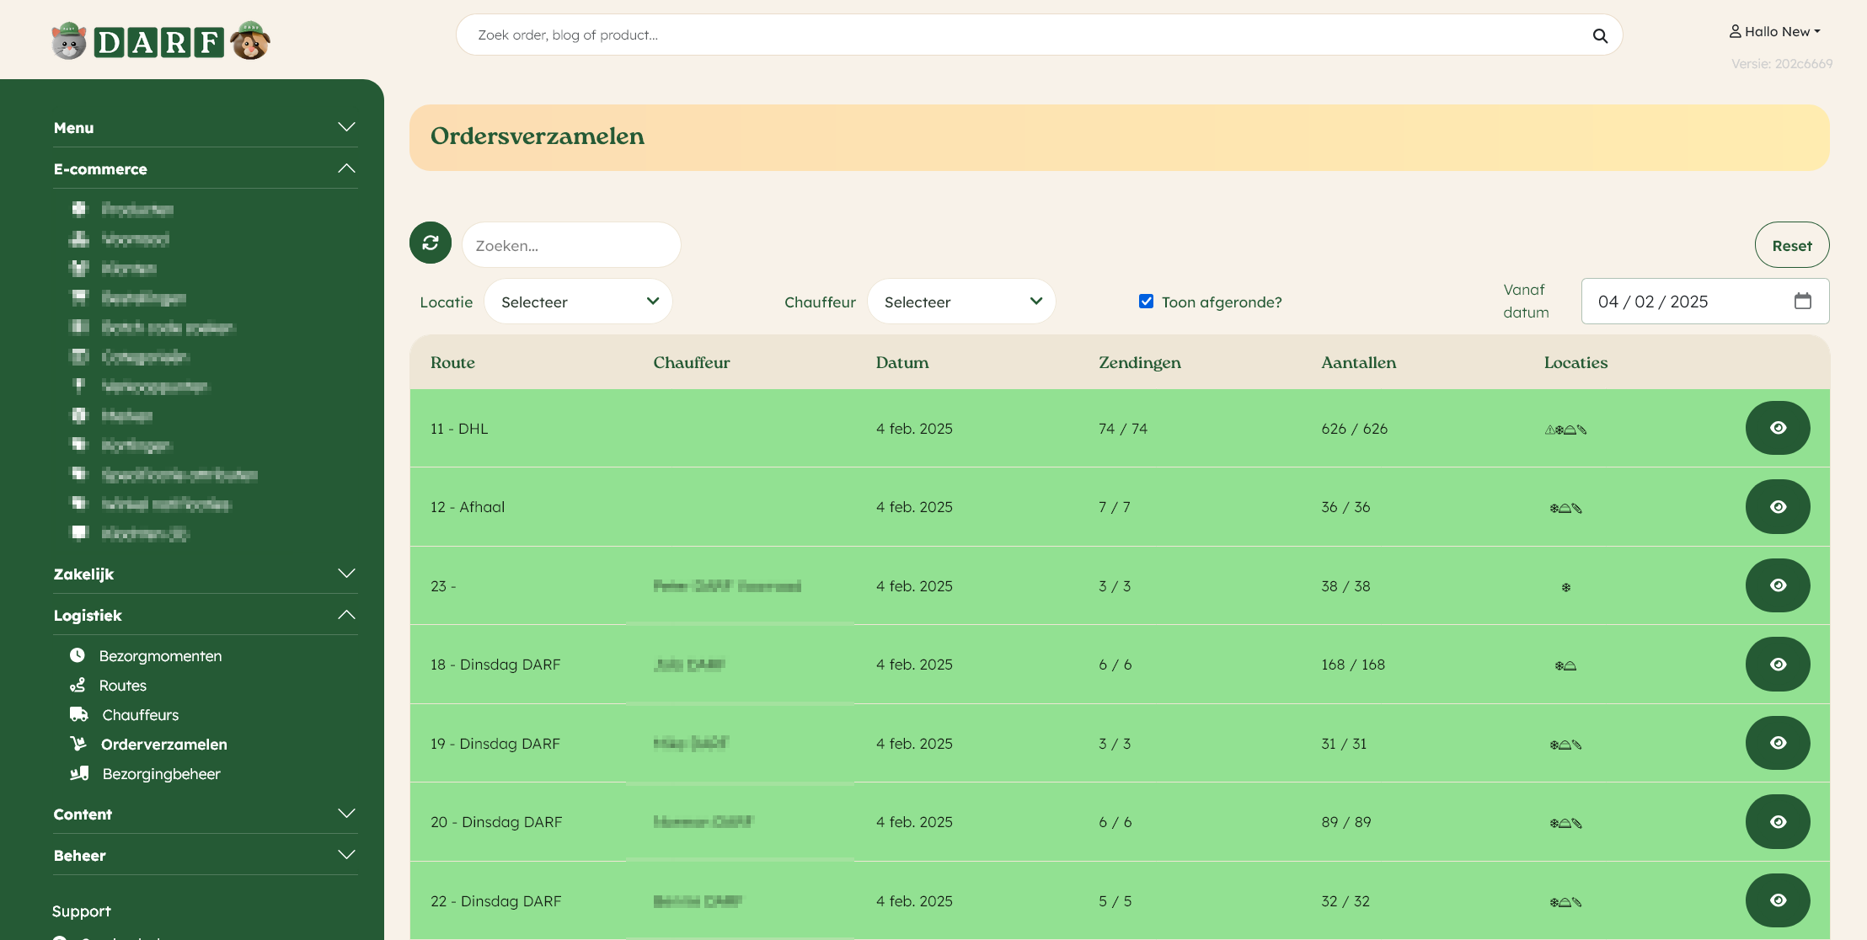Click the Reset button

(x=1792, y=245)
